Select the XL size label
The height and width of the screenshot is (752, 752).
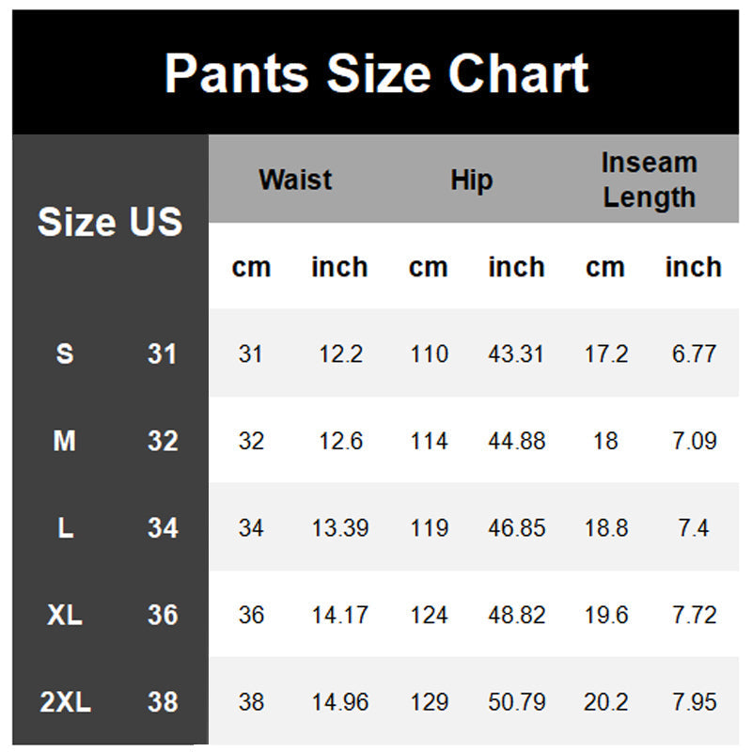[x=65, y=615]
